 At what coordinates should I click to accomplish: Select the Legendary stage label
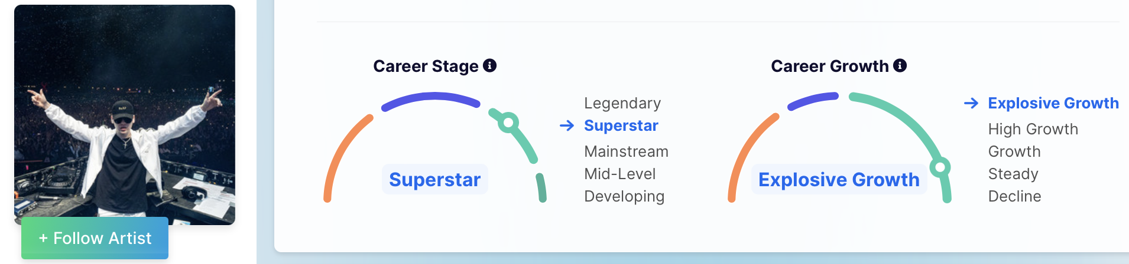622,103
